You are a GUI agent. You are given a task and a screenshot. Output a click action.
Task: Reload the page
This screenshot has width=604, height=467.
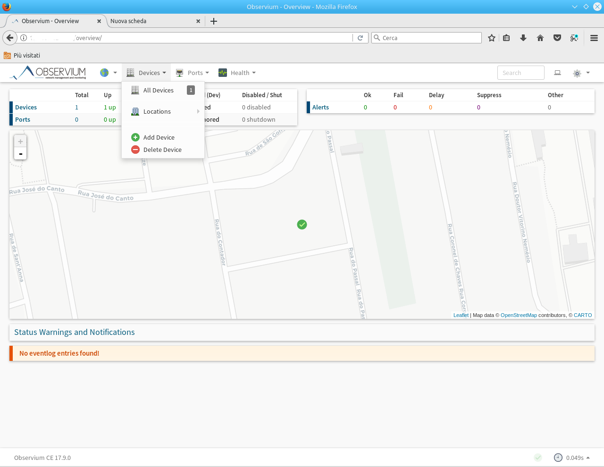click(360, 38)
